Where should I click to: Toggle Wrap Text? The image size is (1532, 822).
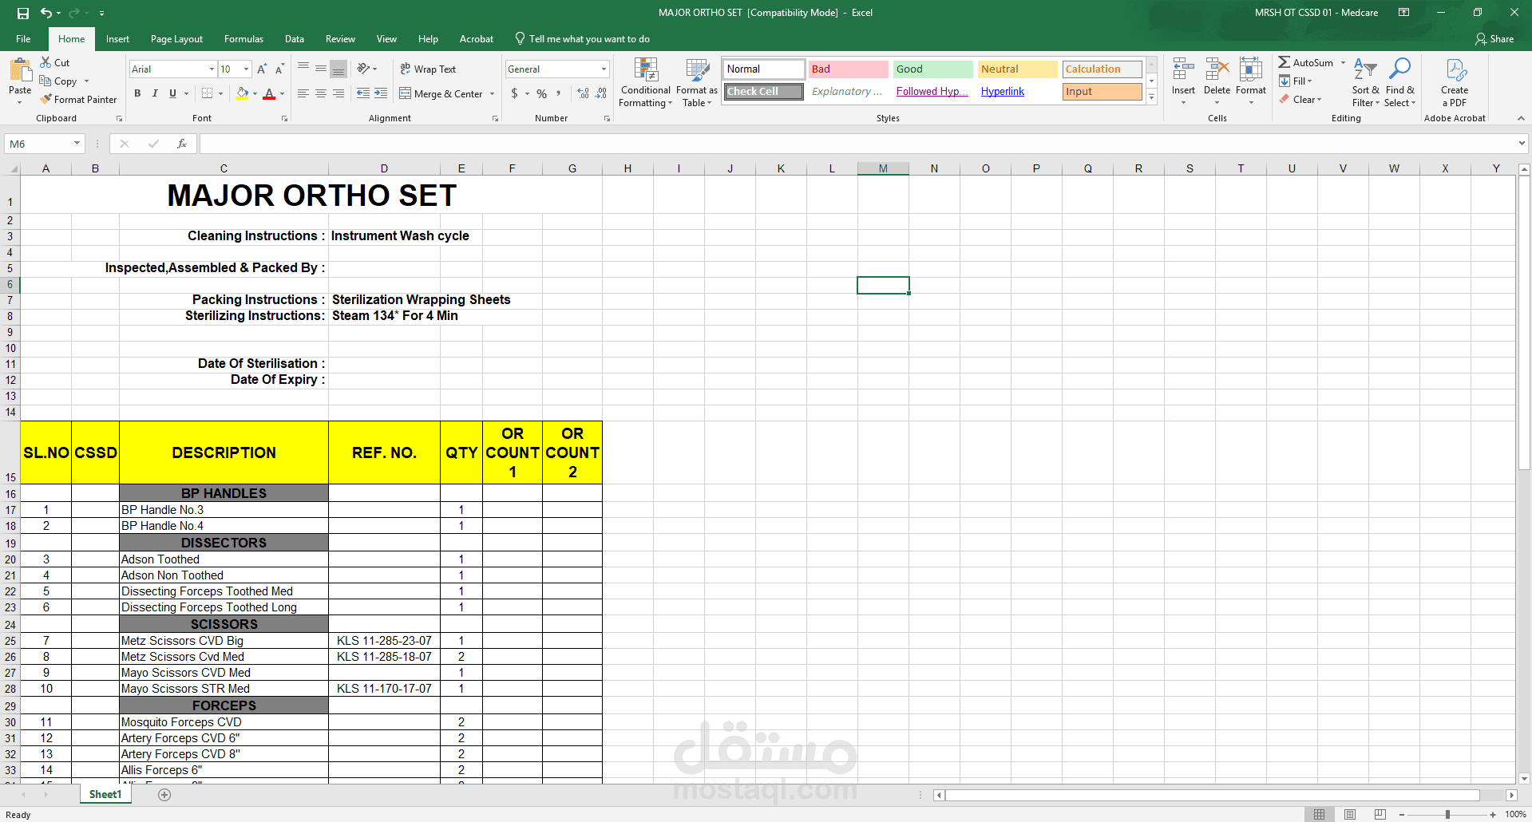(428, 69)
